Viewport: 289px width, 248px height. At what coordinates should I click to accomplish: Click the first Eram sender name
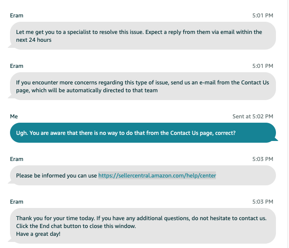click(x=17, y=16)
